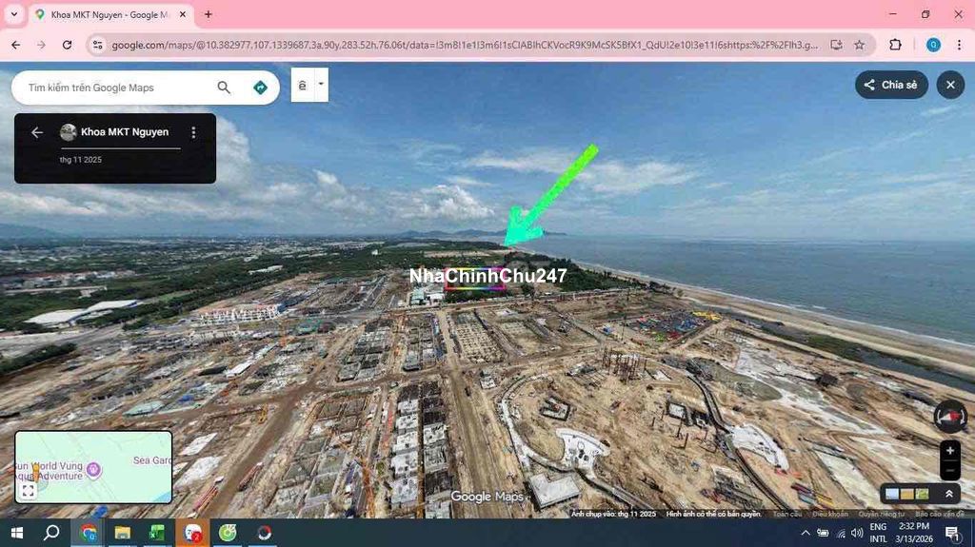The height and width of the screenshot is (547, 975).
Task: Click the compass to reset the view
Action: [949, 416]
